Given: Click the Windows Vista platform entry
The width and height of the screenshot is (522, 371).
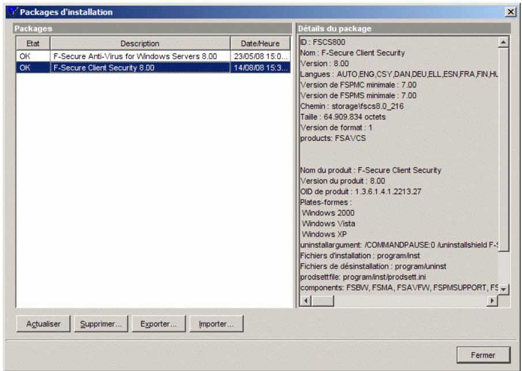Looking at the screenshot, I should pos(328,223).
